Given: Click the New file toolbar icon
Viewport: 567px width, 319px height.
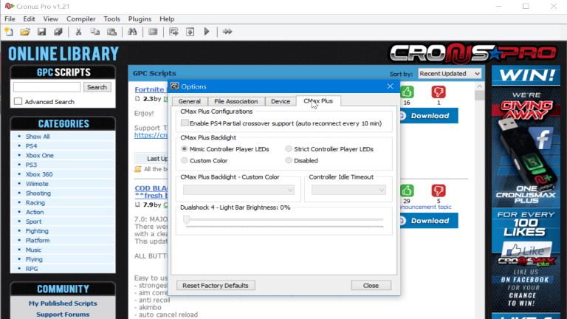Looking at the screenshot, I should coord(9,32).
